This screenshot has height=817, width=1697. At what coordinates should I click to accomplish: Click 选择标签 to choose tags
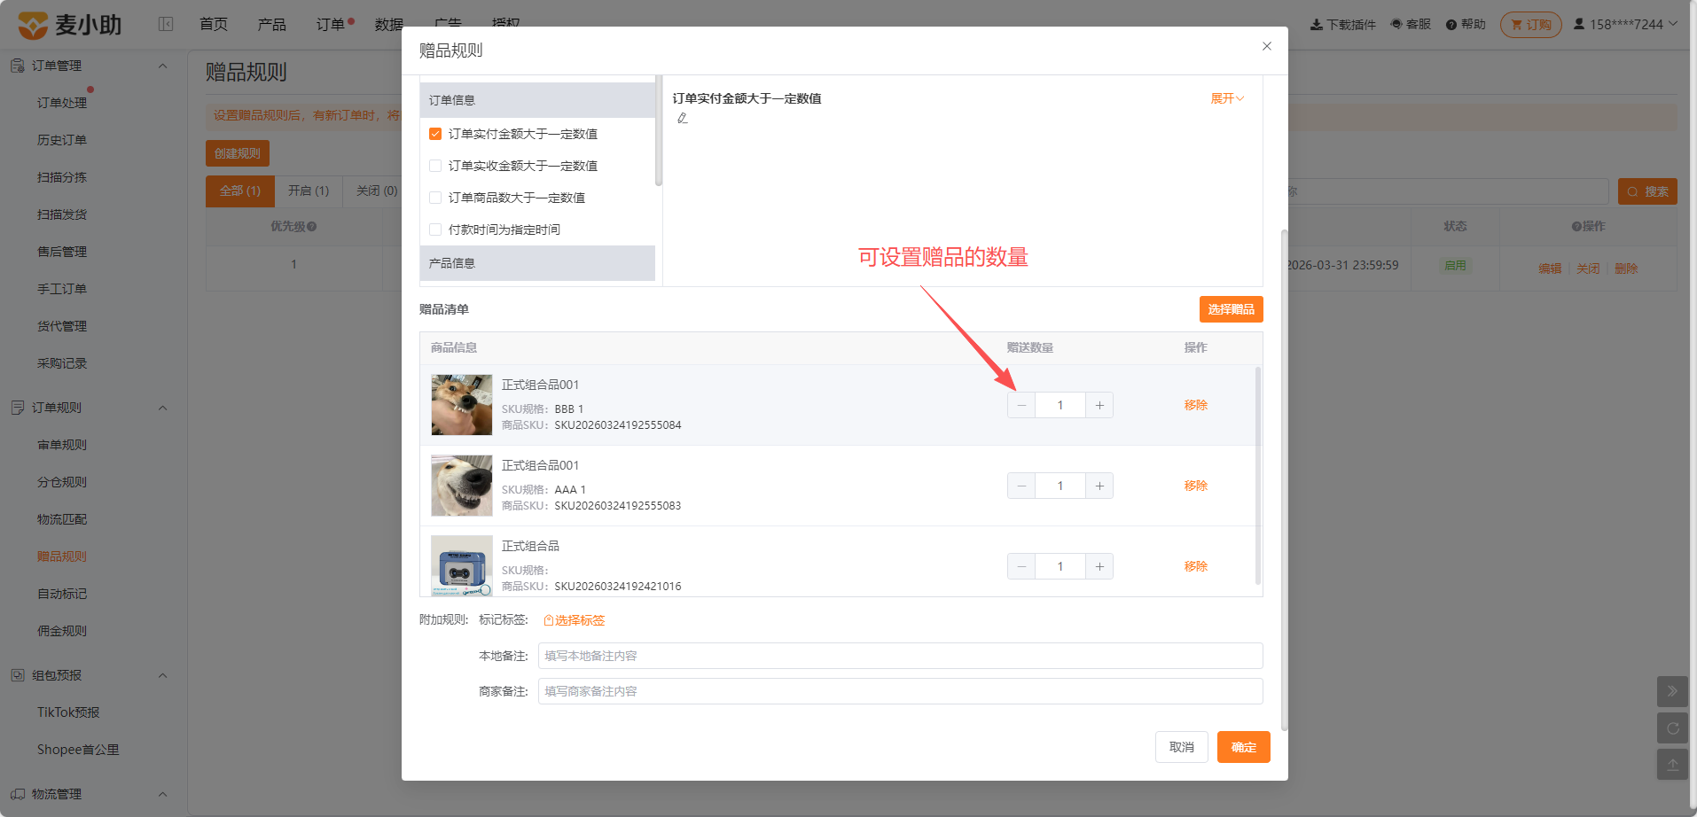click(574, 620)
